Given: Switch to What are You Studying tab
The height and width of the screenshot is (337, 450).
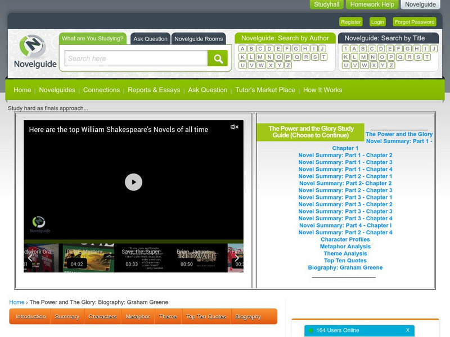Looking at the screenshot, I should point(92,38).
